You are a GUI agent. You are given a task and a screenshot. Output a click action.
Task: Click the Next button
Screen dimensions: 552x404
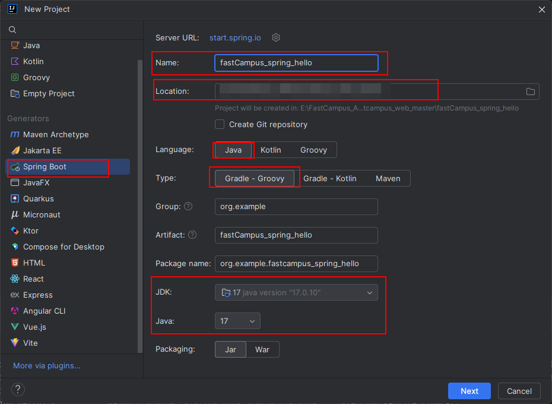click(469, 391)
